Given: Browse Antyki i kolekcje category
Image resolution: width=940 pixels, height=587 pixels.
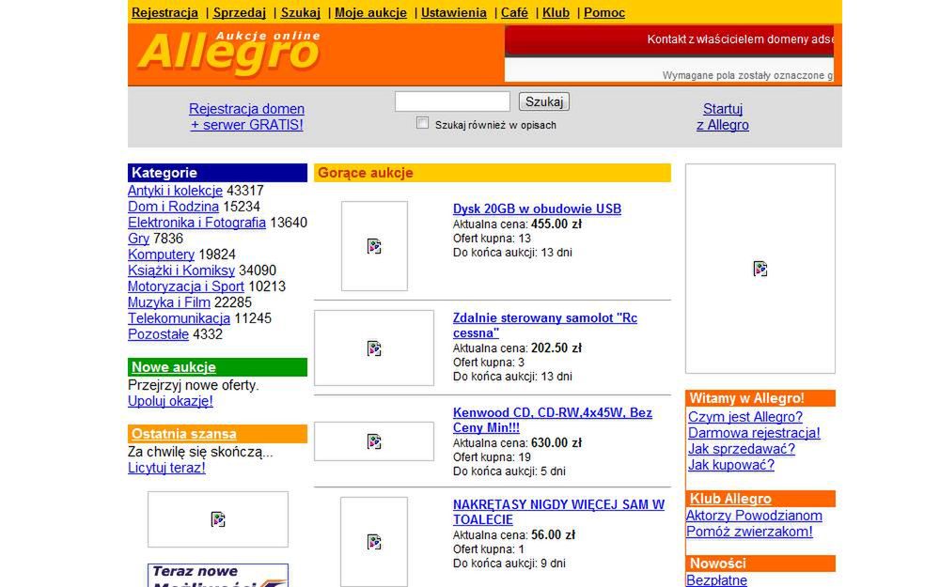Looking at the screenshot, I should coord(175,191).
